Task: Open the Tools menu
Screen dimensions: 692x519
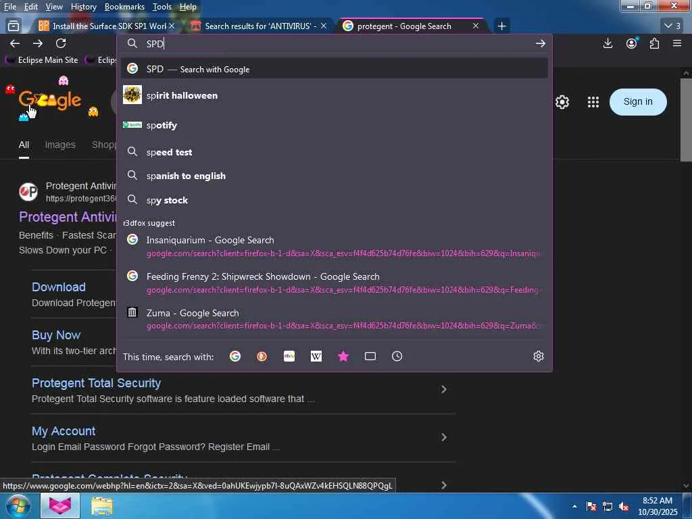Action: tap(162, 7)
